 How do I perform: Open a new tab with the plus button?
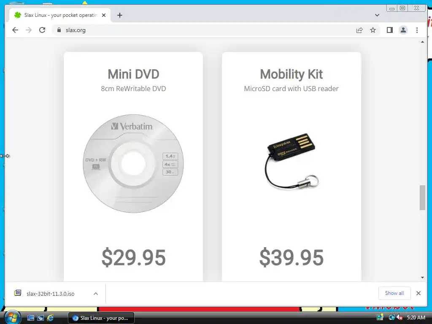pos(119,15)
